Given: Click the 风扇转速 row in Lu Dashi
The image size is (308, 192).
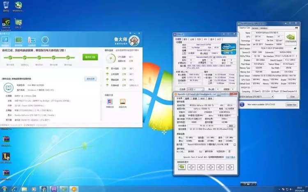Looking at the screenshot, I should (122, 85).
